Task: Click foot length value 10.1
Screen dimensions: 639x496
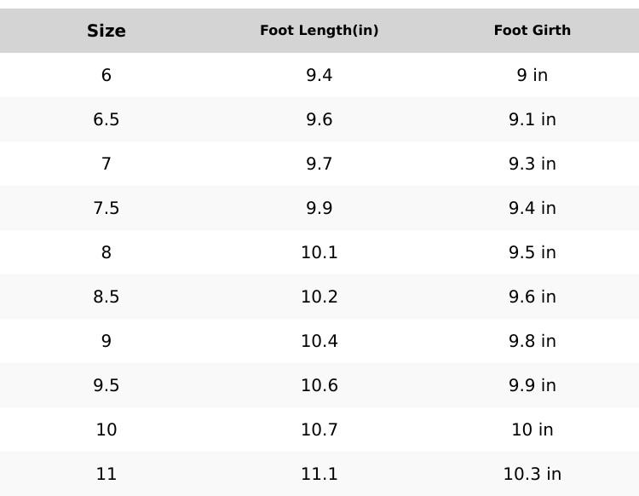Action: tap(319, 252)
